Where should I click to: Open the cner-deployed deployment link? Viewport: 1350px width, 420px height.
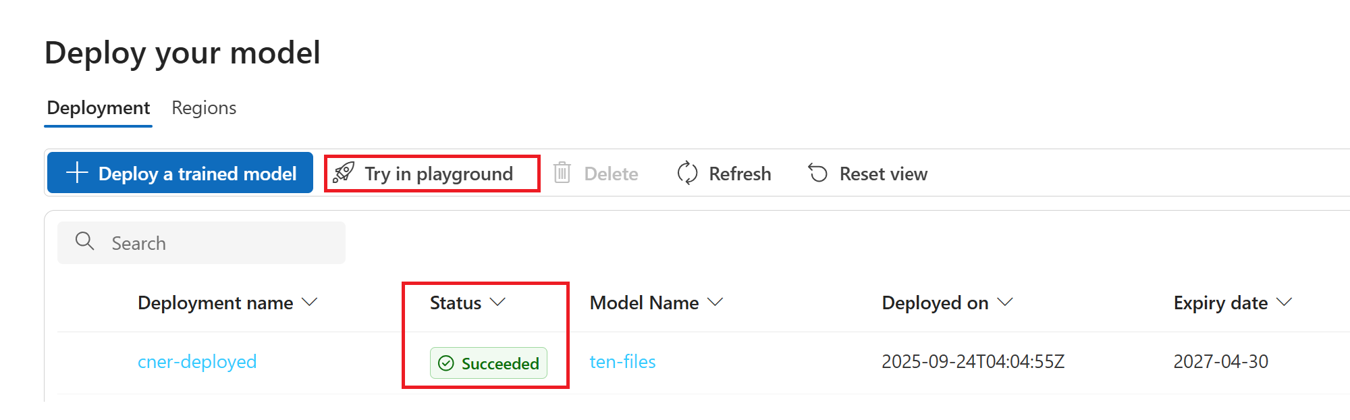[x=196, y=362]
